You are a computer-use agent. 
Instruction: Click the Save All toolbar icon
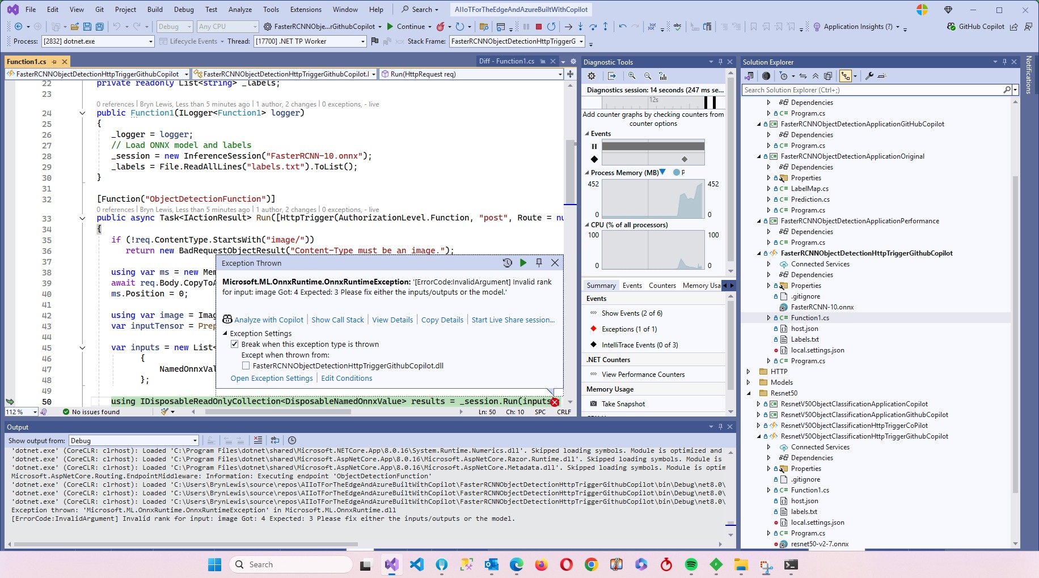click(x=99, y=27)
